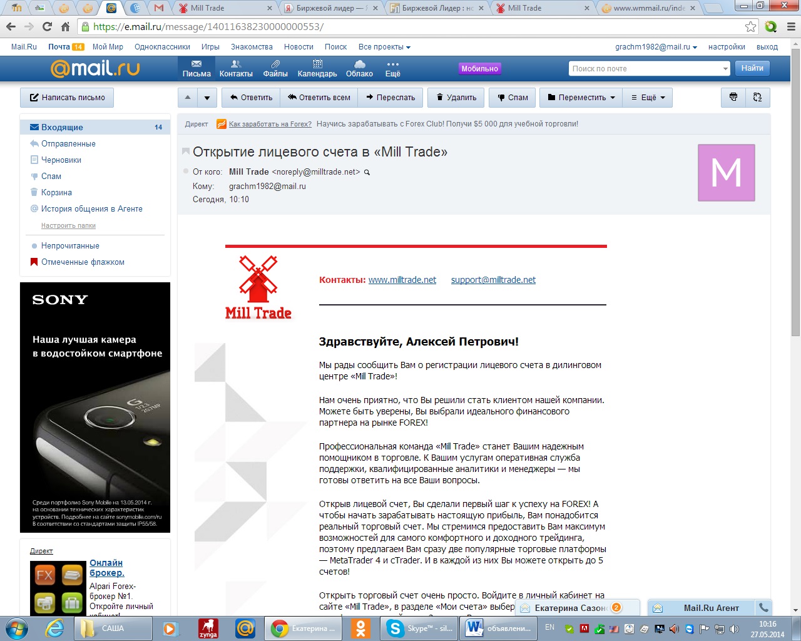Open the down-arrow menu next to the up arrow
801x641 pixels.
[207, 97]
